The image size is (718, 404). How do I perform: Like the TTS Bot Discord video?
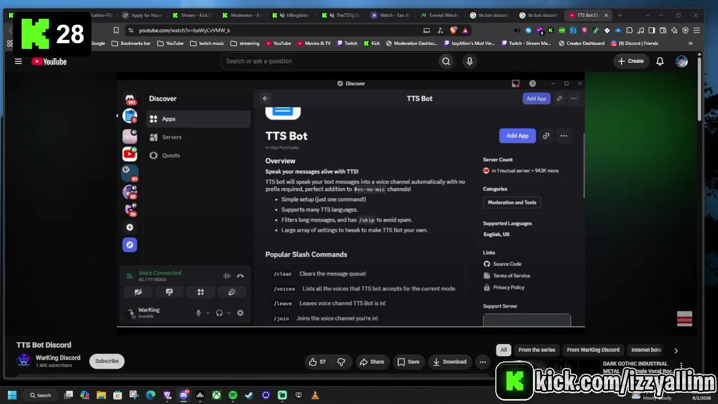pos(317,362)
